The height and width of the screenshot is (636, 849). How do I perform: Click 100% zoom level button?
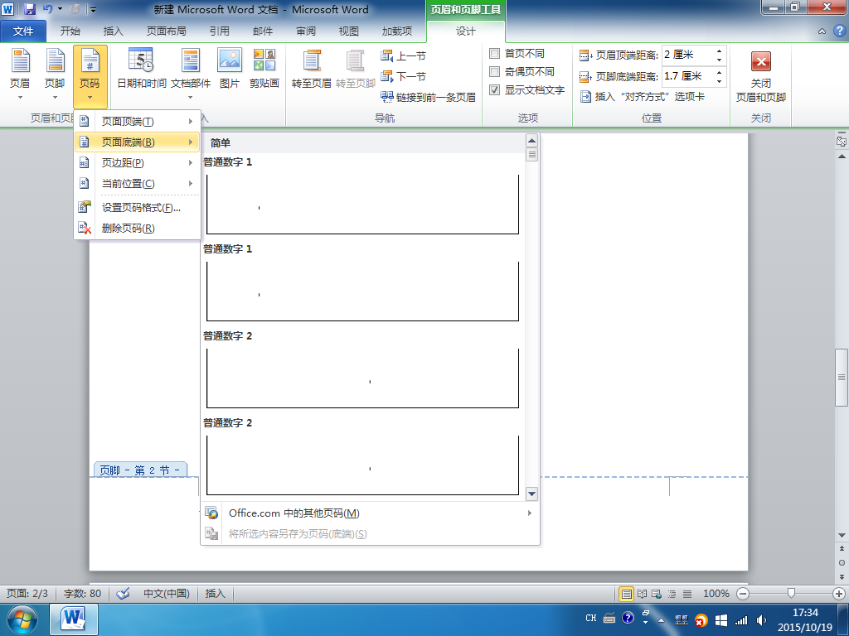click(716, 594)
